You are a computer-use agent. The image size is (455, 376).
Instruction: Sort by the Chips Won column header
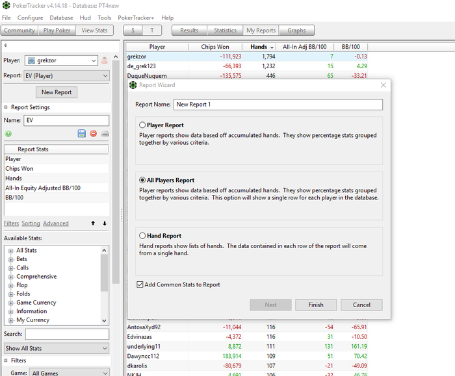(x=215, y=47)
